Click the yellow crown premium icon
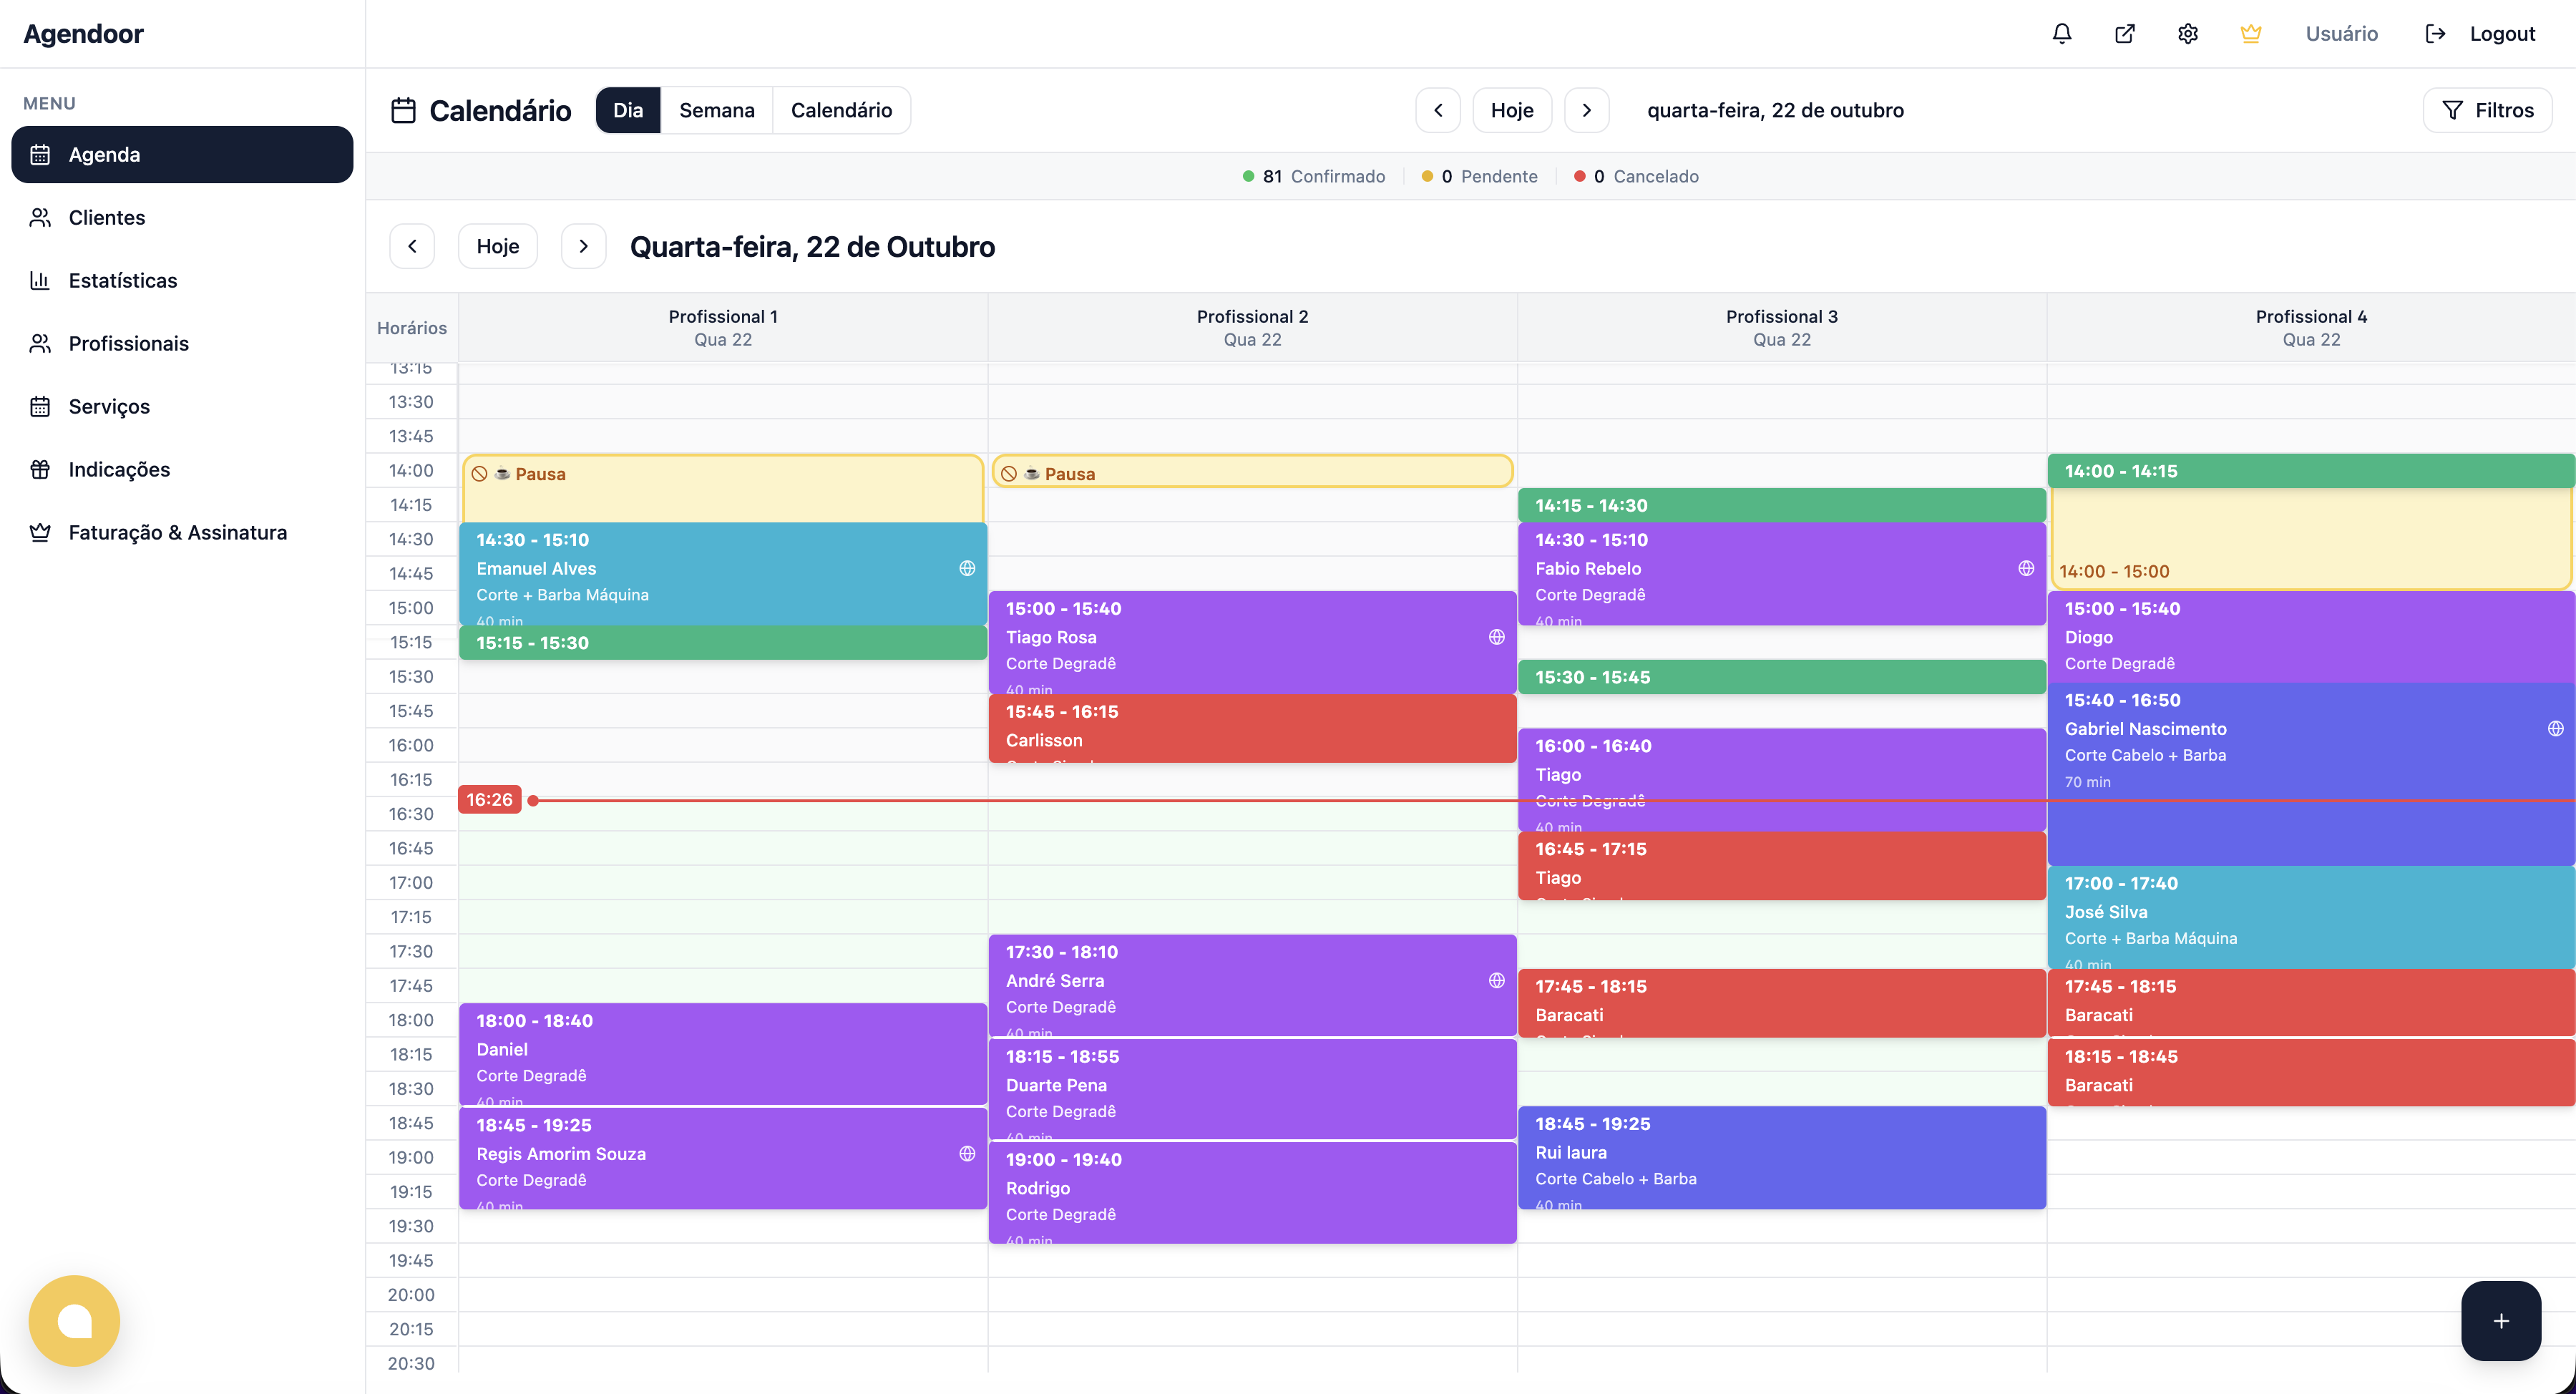2576x1394 pixels. tap(2251, 34)
